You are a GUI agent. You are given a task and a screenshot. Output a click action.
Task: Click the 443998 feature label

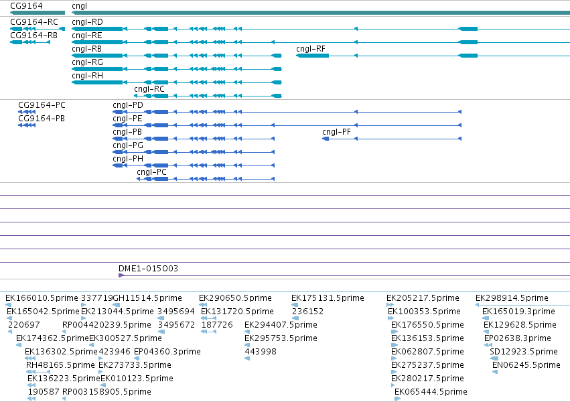tap(261, 352)
